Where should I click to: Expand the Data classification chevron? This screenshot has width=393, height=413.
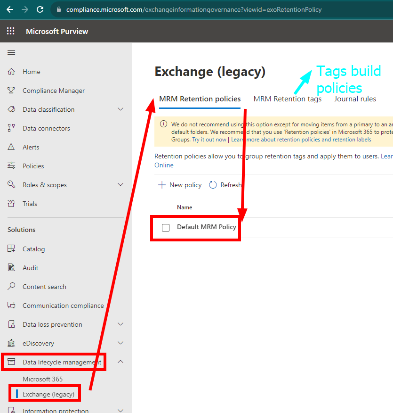120,109
